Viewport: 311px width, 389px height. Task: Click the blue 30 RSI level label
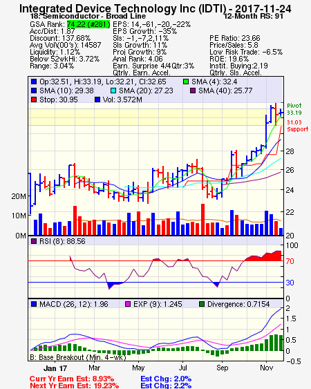point(290,283)
